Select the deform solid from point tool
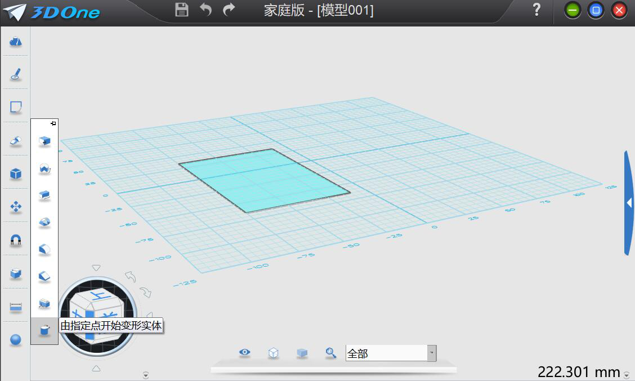Image resolution: width=635 pixels, height=381 pixels. click(x=45, y=331)
